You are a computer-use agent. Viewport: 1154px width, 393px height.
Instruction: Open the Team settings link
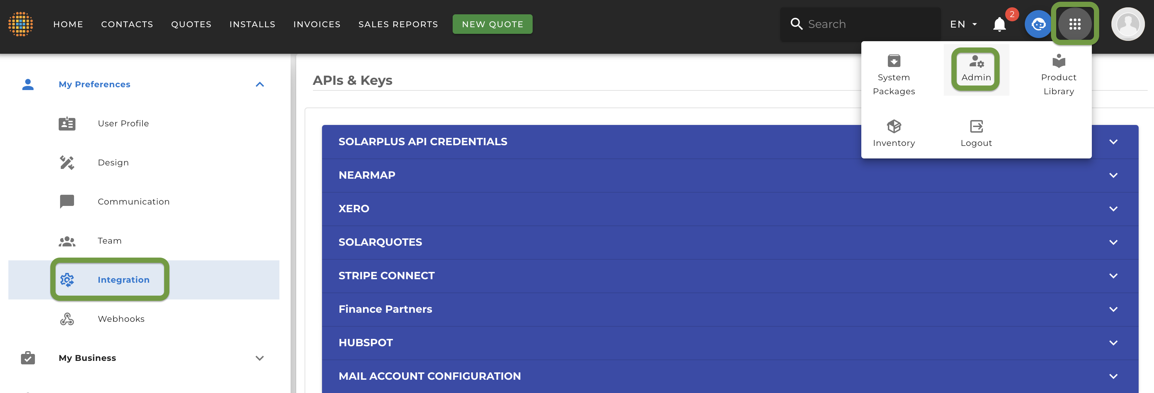[x=110, y=241]
